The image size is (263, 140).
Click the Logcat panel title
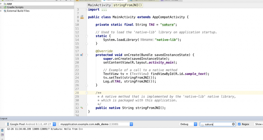coord(4,119)
